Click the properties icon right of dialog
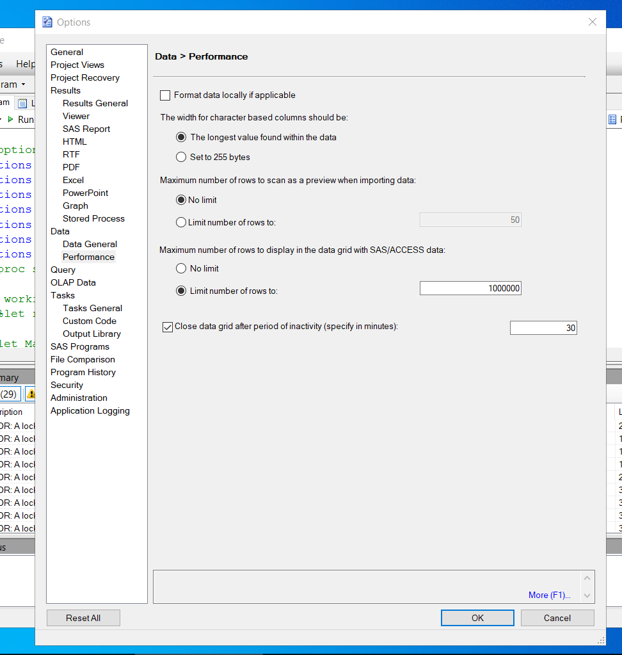 pos(612,120)
